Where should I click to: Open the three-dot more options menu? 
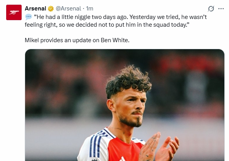click(x=221, y=9)
